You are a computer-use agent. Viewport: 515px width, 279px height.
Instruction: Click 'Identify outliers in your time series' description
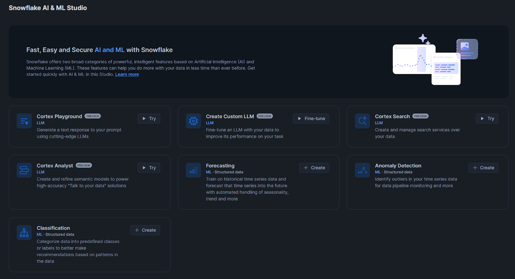click(416, 182)
